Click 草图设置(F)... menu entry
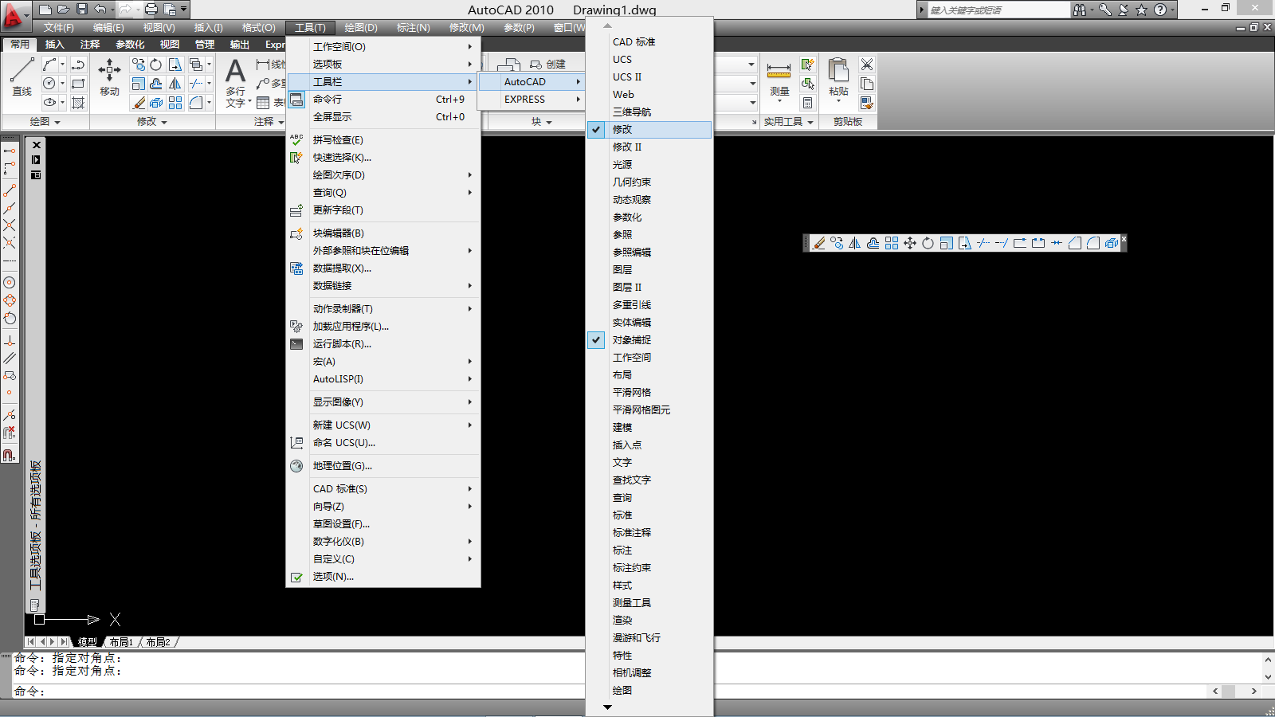This screenshot has width=1275, height=717. pyautogui.click(x=383, y=523)
